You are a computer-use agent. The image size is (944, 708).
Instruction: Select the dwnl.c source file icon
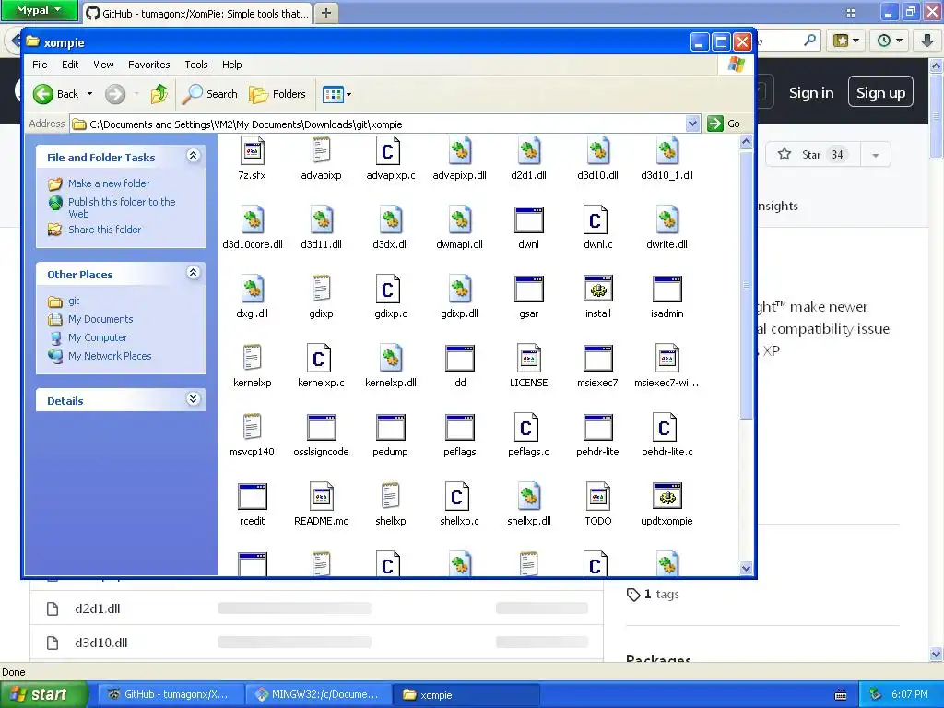coord(597,219)
